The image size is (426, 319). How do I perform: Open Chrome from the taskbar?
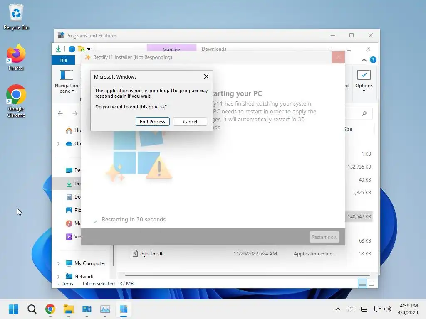(x=50, y=309)
